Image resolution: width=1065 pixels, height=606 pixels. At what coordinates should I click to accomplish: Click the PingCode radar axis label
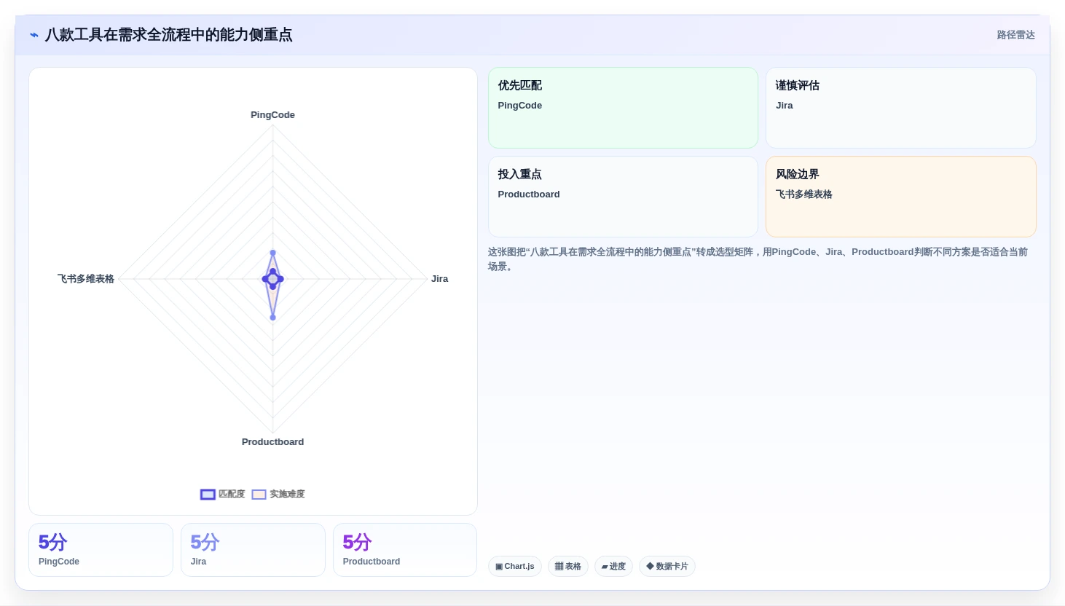(x=272, y=115)
